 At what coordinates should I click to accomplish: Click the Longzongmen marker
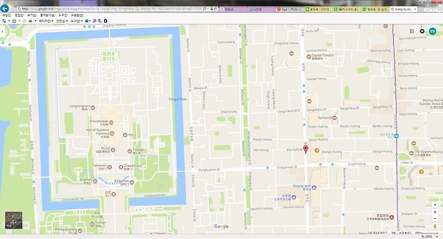[x=93, y=108]
